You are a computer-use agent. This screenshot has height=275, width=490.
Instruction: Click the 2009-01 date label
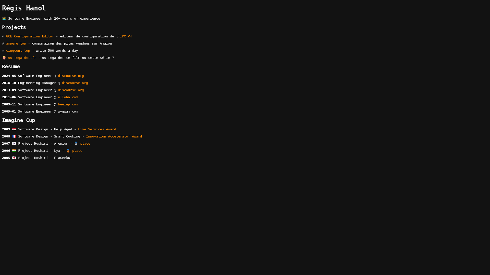9,112
